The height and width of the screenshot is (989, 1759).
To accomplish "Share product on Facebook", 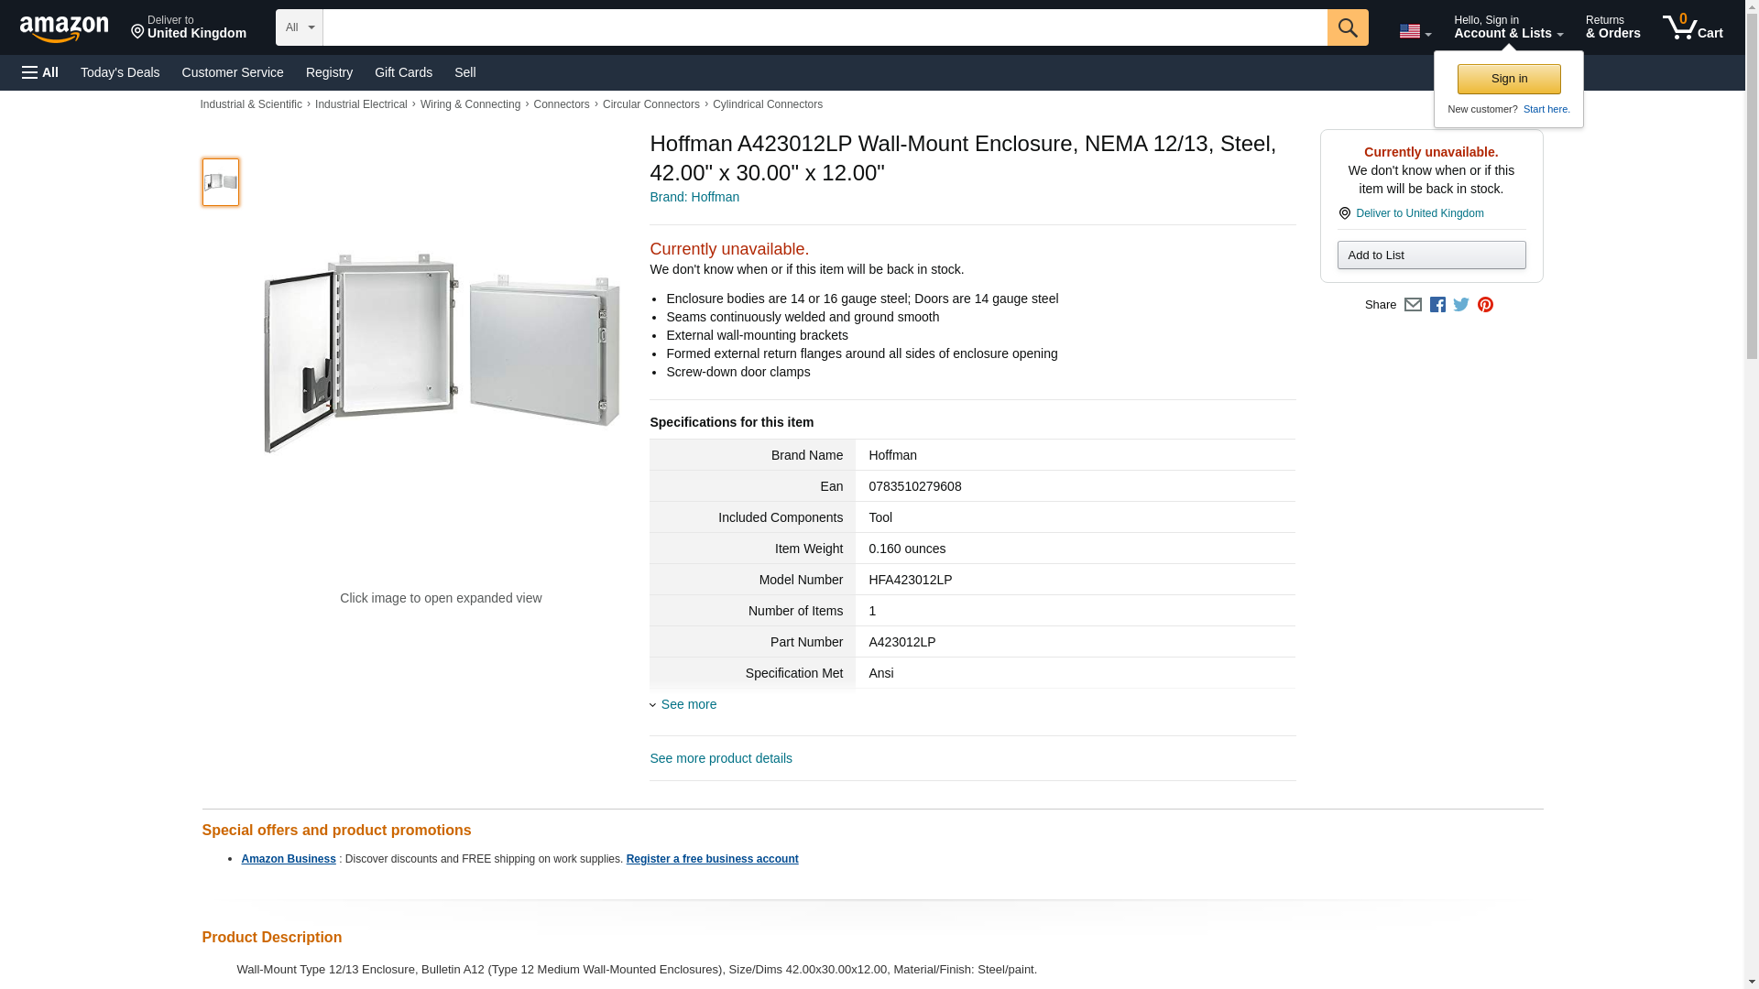I will (1437, 305).
